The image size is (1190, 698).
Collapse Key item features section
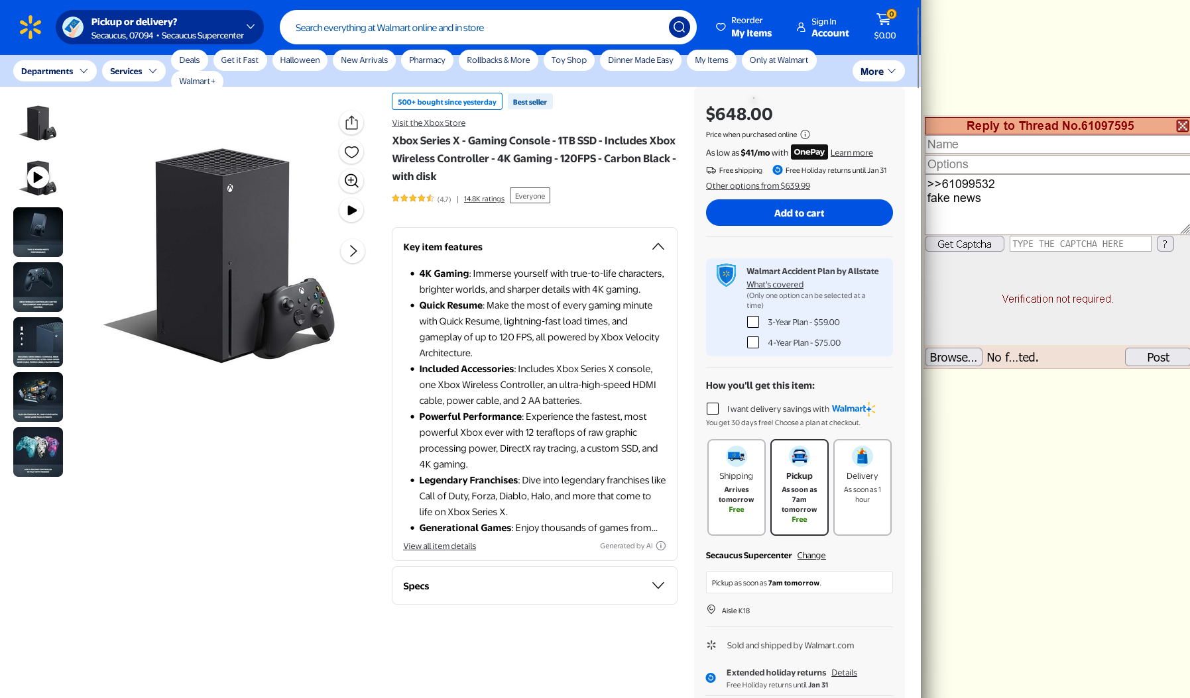658,246
